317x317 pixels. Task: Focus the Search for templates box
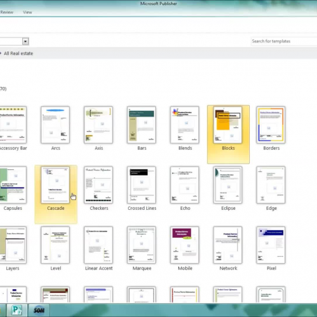[x=284, y=41]
